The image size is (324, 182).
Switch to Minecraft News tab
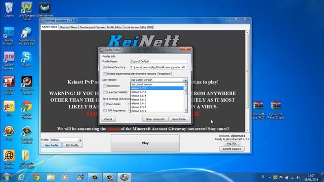68,27
